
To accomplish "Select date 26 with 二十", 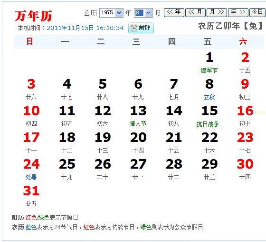I will [103, 169].
